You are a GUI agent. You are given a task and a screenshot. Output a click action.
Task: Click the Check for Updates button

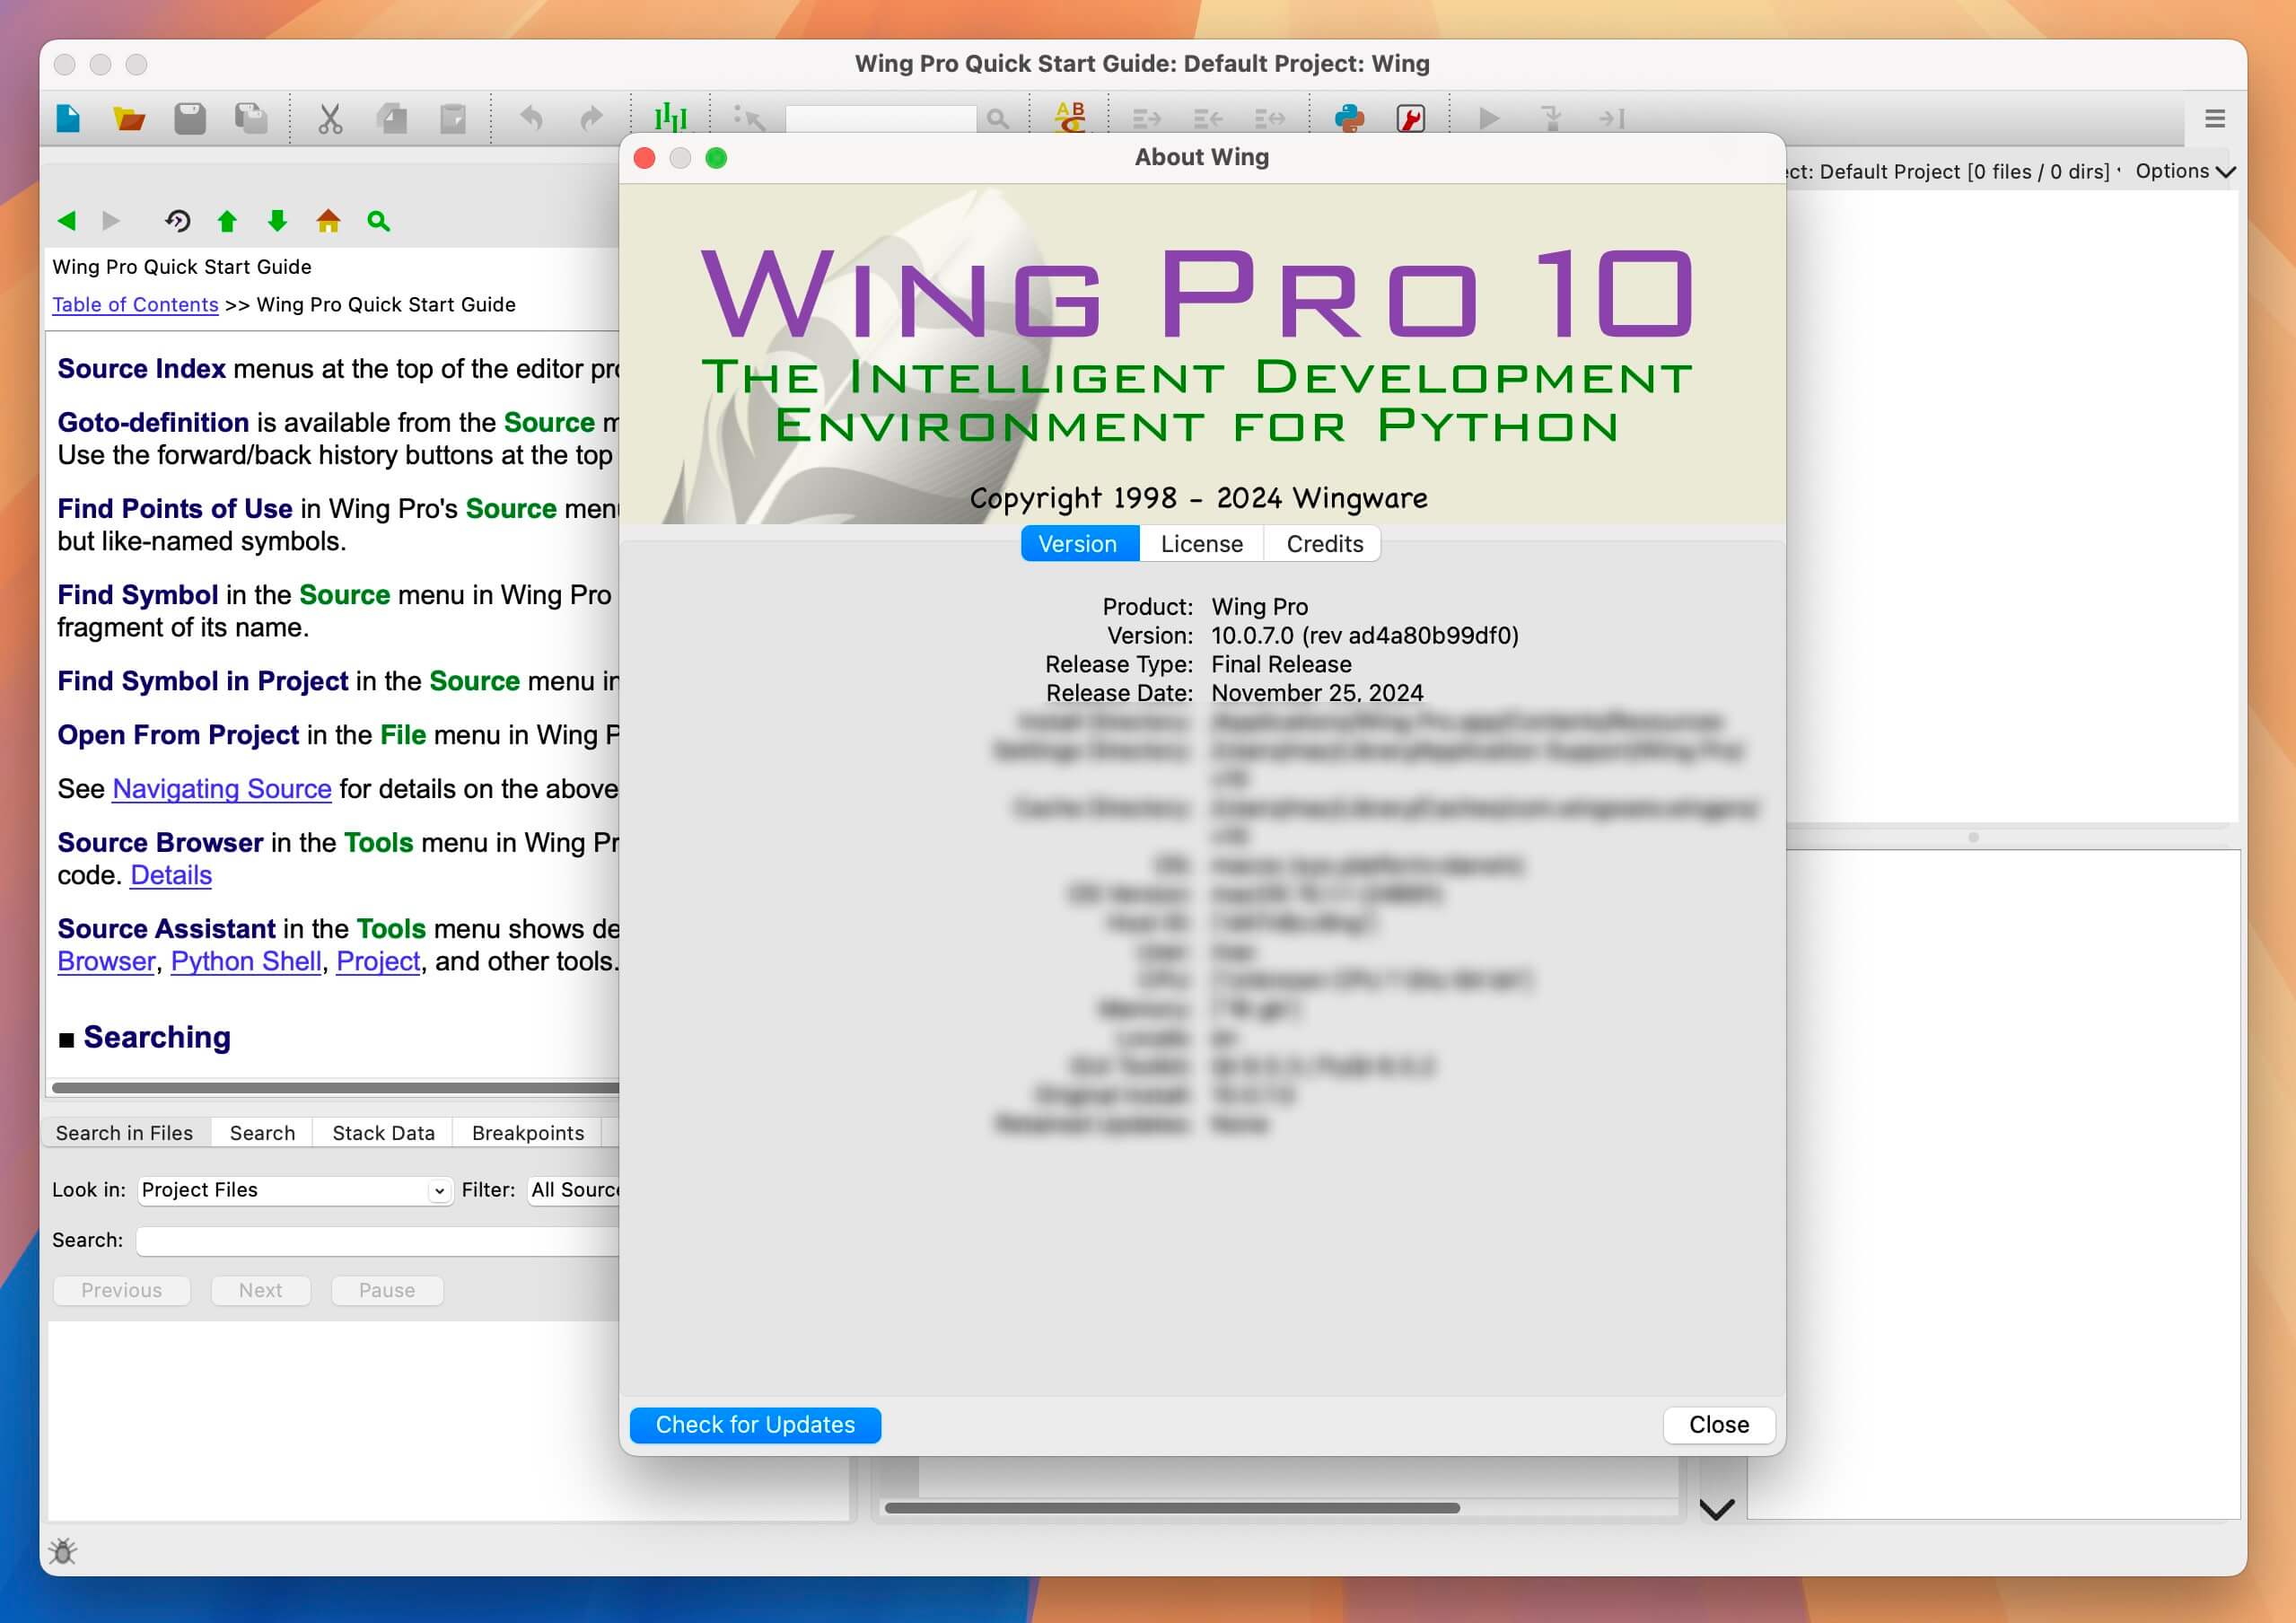point(755,1425)
